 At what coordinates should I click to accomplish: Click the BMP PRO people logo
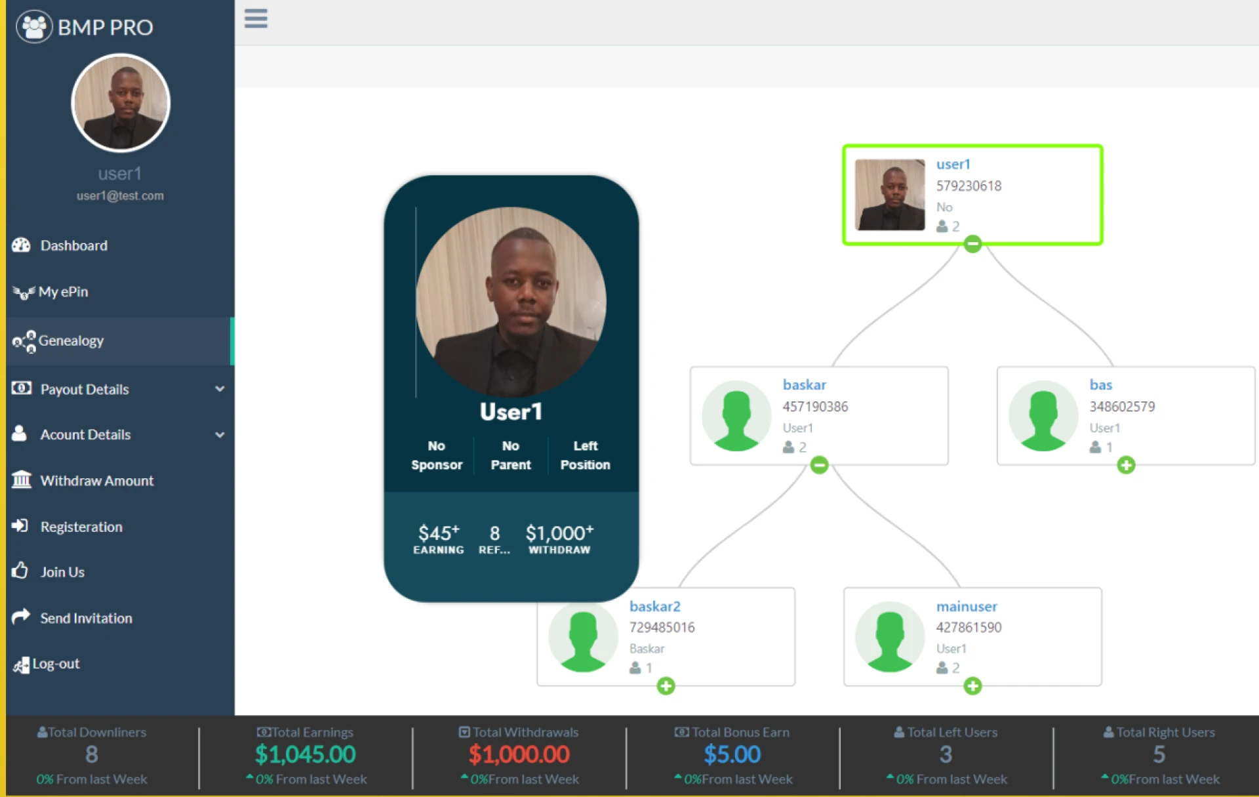pos(34,26)
